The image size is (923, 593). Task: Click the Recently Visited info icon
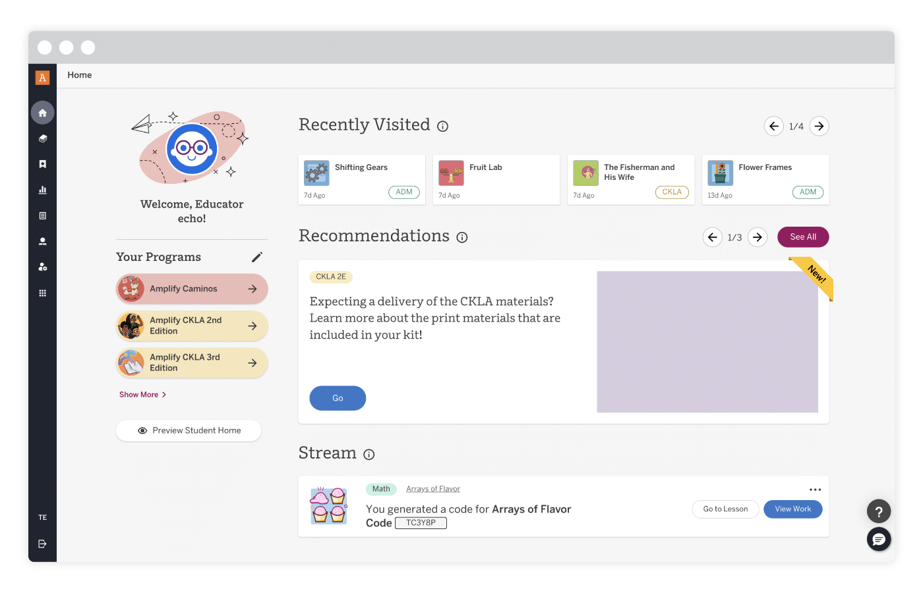(x=442, y=127)
